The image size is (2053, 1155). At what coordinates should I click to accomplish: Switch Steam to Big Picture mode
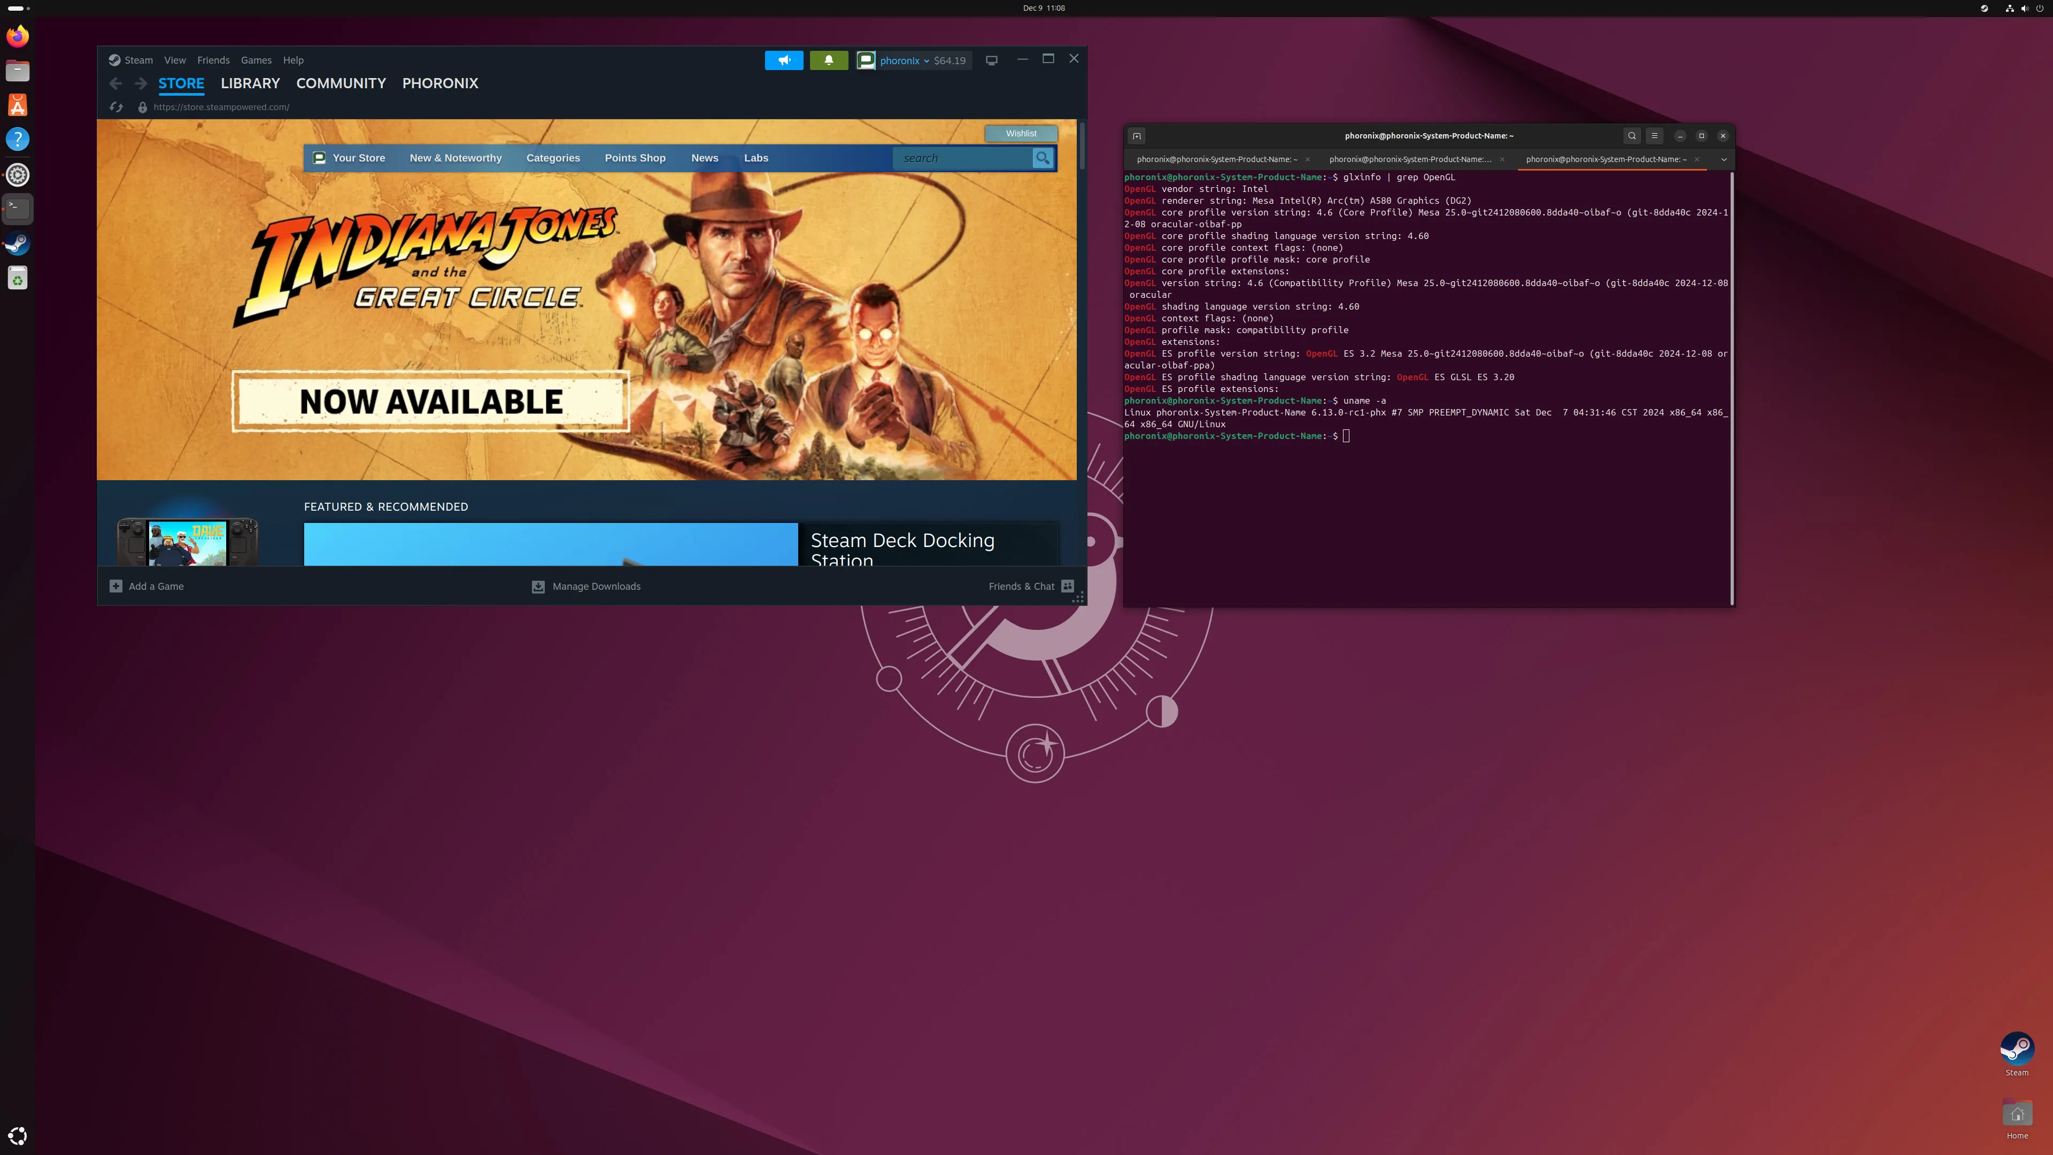pos(991,60)
